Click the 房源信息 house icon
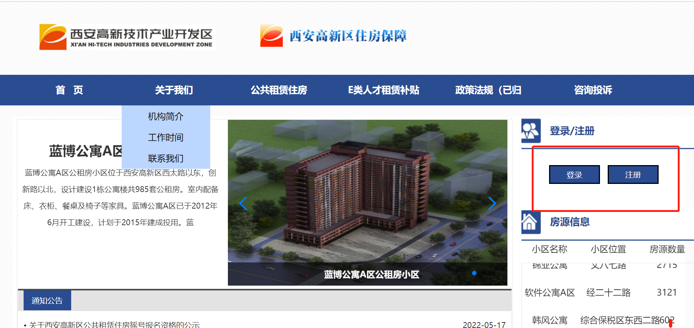The image size is (694, 328). tap(531, 222)
